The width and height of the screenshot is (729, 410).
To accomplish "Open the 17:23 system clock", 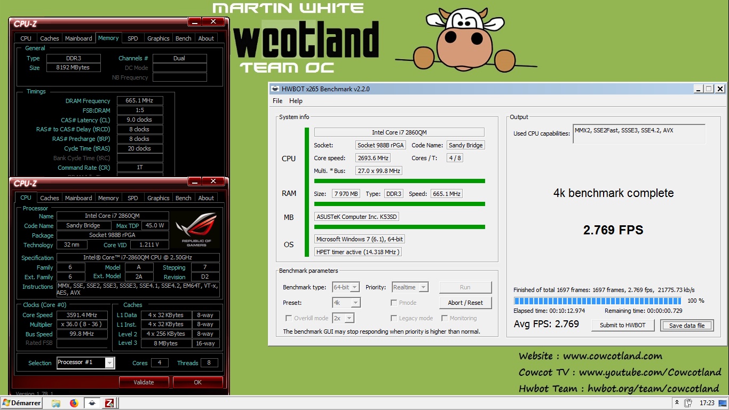I will (x=707, y=403).
